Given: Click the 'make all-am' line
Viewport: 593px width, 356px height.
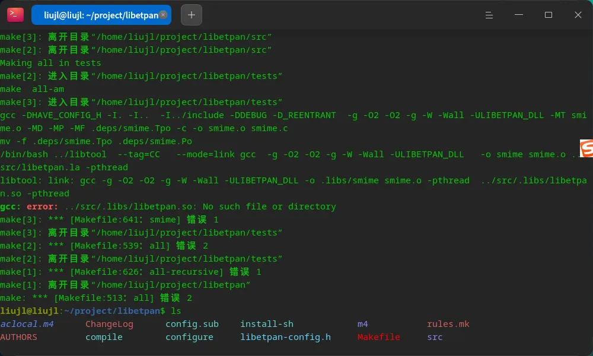Looking at the screenshot, I should coord(32,89).
